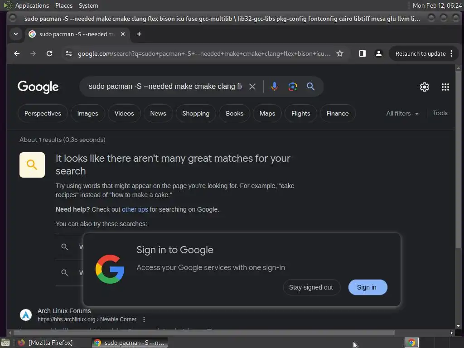Go back using the browser back arrow
Image resolution: width=464 pixels, height=348 pixels.
[17, 53]
